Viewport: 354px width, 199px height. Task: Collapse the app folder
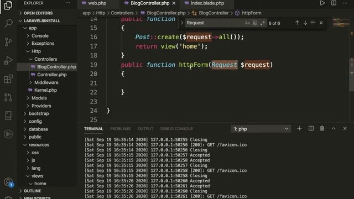pyautogui.click(x=33, y=28)
